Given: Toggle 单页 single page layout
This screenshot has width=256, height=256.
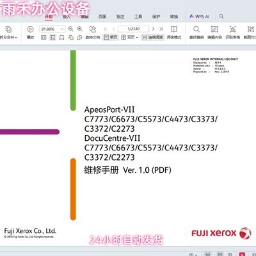Looking at the screenshot, I should point(111,37).
